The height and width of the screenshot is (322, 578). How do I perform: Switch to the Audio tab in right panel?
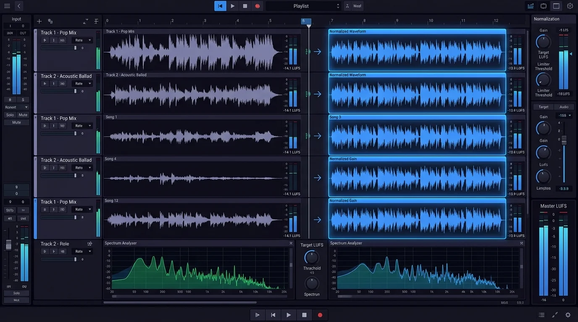pyautogui.click(x=564, y=106)
